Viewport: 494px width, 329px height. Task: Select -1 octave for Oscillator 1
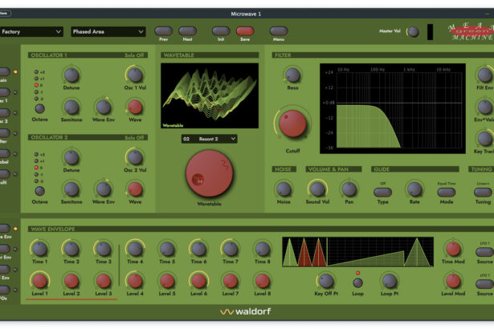(36, 92)
